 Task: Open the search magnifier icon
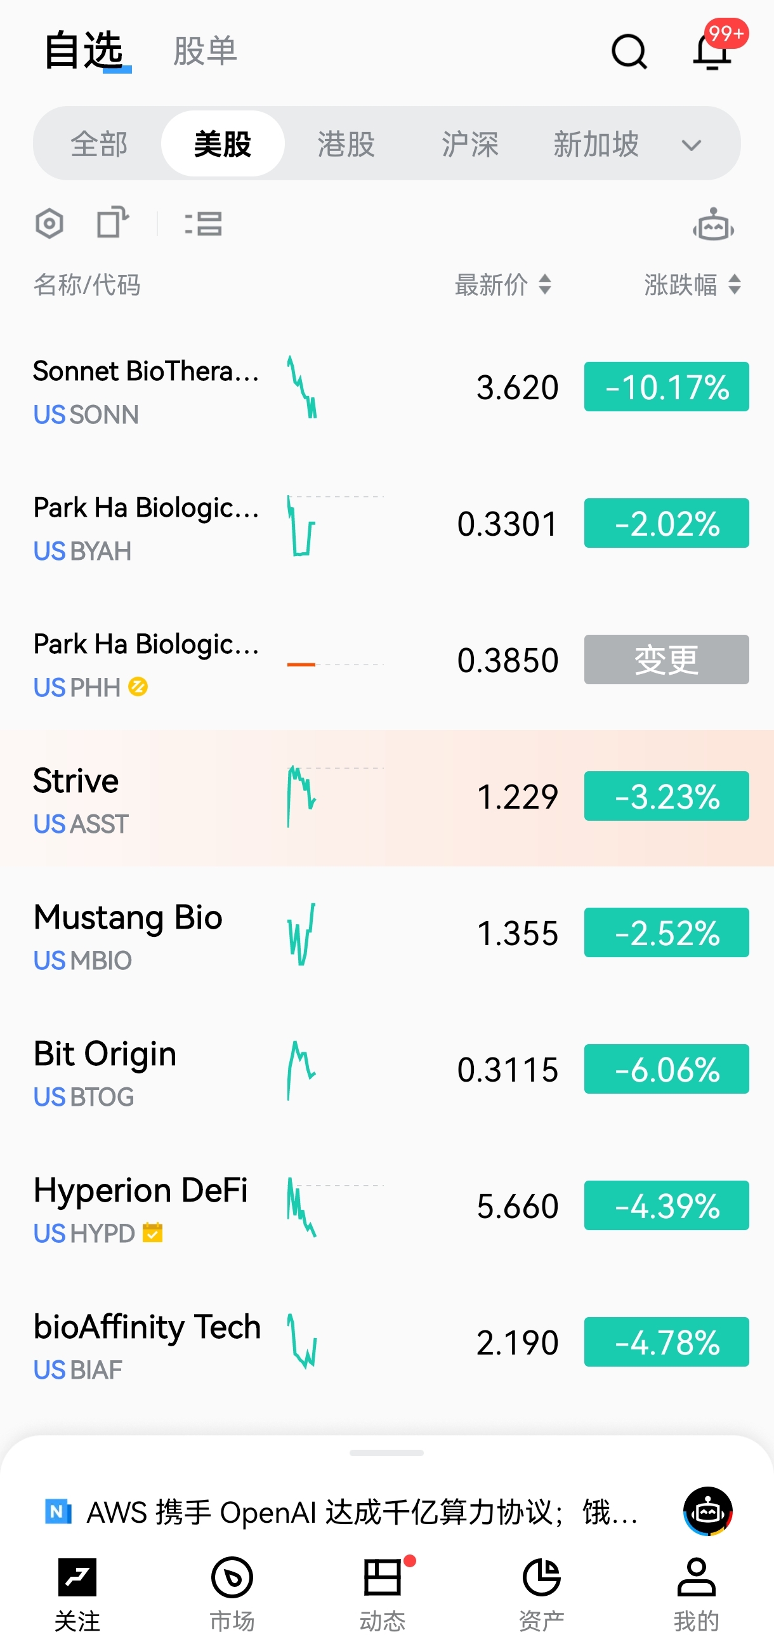[629, 51]
